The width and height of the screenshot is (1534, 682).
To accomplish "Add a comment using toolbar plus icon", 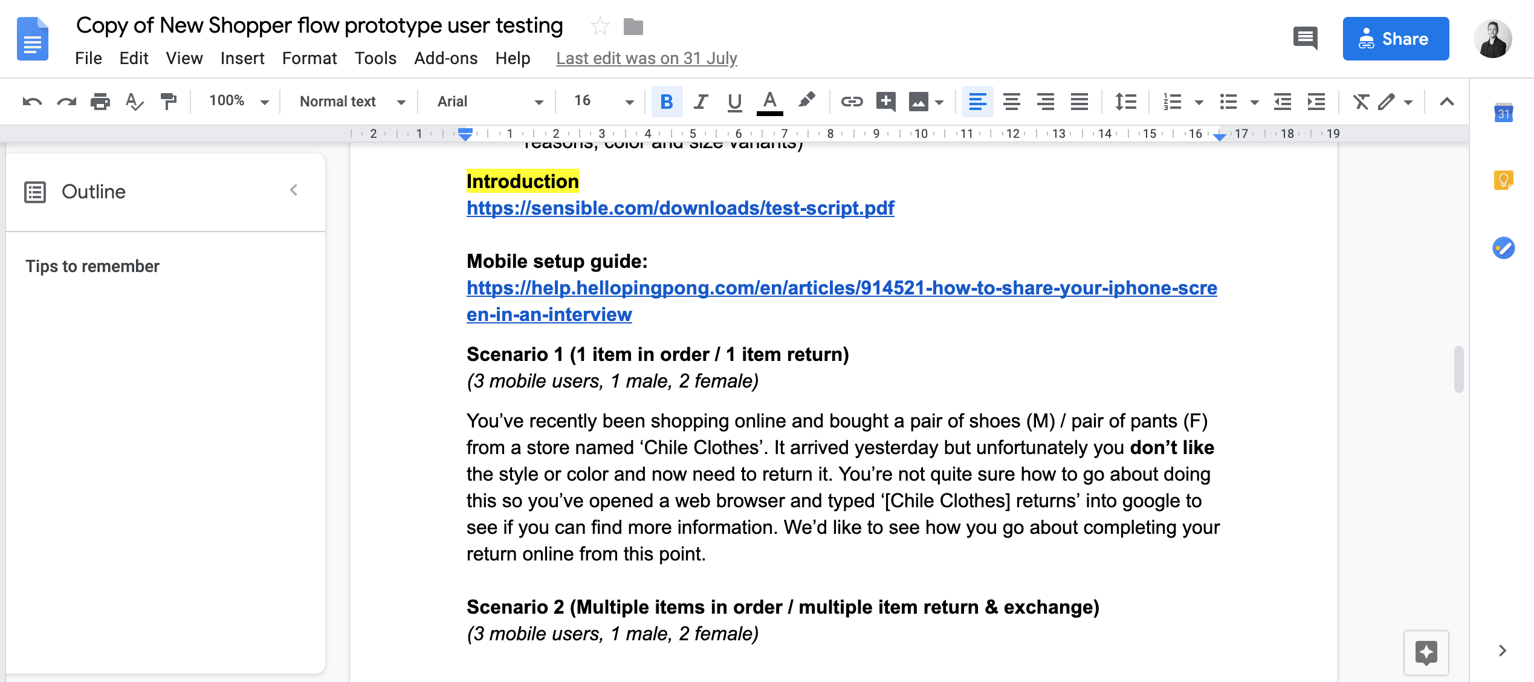I will [885, 102].
